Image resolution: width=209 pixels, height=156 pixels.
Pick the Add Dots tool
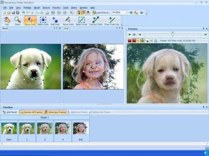click(x=55, y=21)
